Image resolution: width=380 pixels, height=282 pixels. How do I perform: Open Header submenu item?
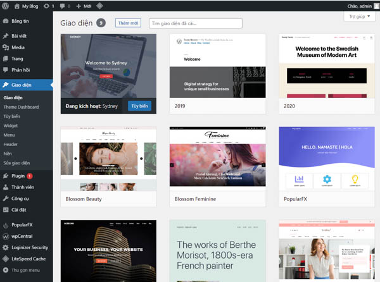[10, 144]
